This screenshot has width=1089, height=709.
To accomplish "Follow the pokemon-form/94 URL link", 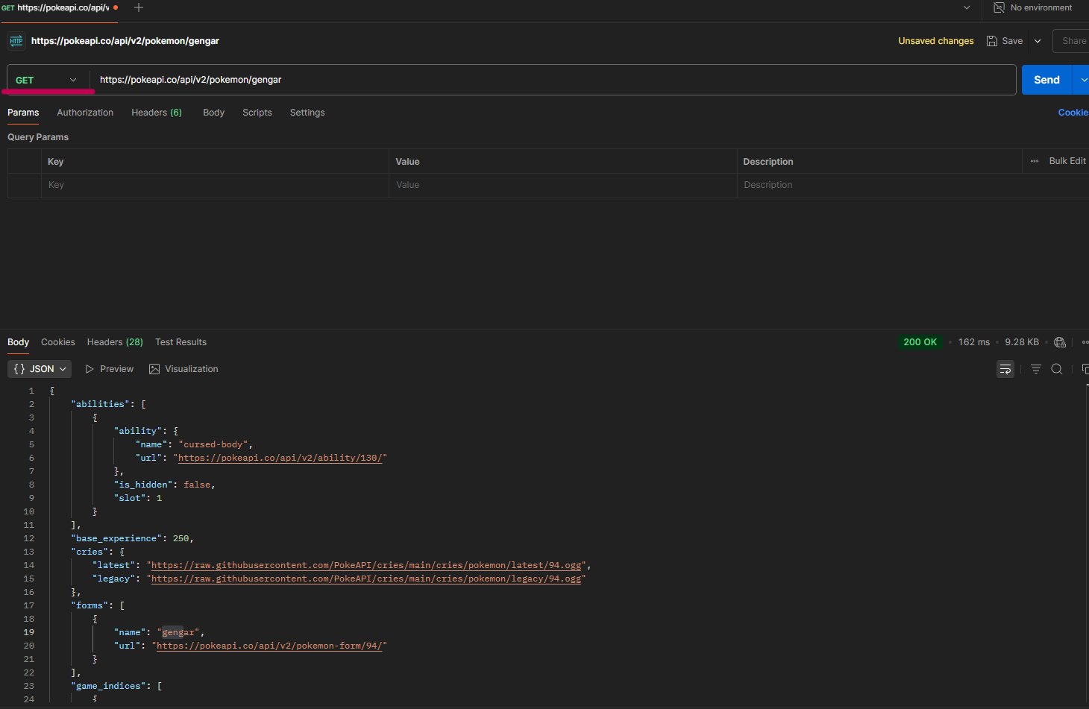I will click(270, 646).
